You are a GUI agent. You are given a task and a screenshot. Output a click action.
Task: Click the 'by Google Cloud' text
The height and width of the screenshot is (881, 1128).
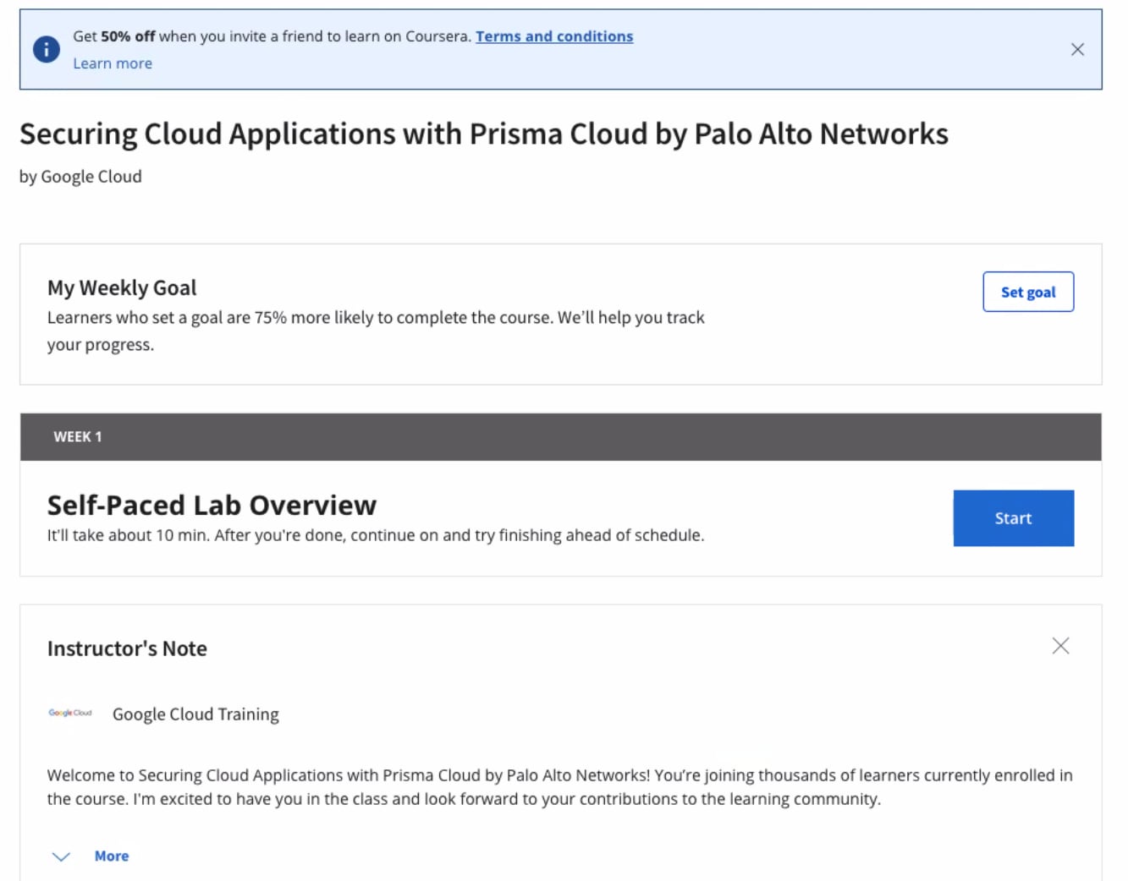click(x=80, y=177)
